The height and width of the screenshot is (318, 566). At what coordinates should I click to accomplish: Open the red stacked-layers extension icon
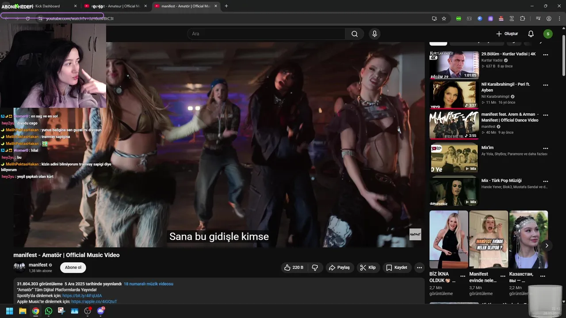pos(501,19)
